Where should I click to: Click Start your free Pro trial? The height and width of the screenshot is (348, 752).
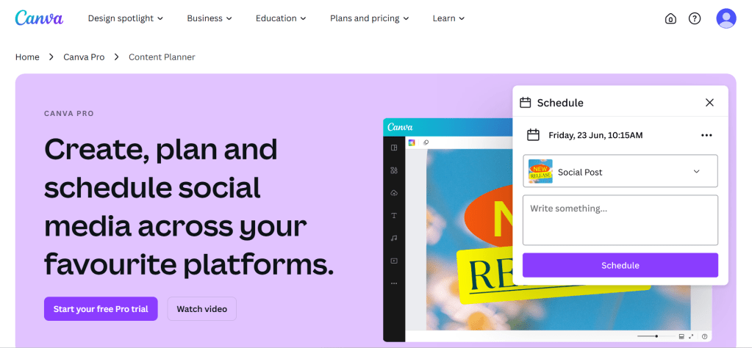coord(101,309)
